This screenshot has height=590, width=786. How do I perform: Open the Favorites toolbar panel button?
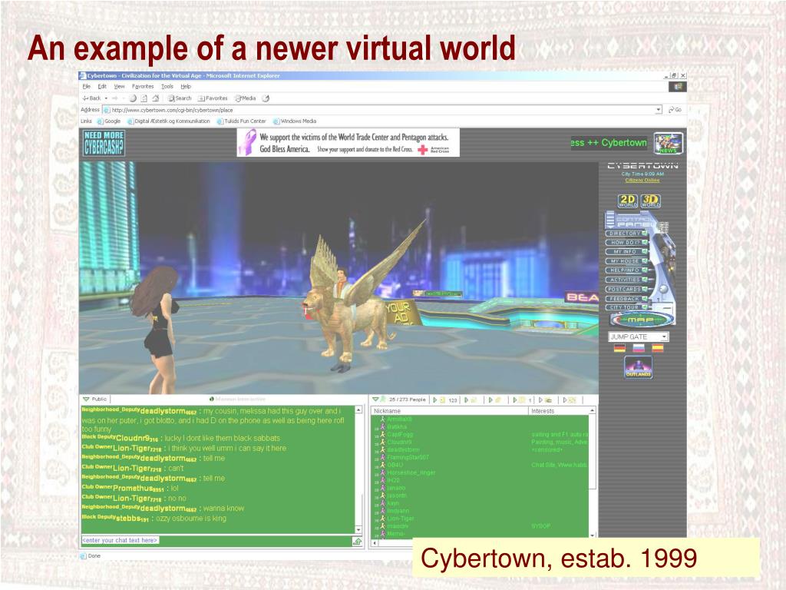(x=213, y=98)
